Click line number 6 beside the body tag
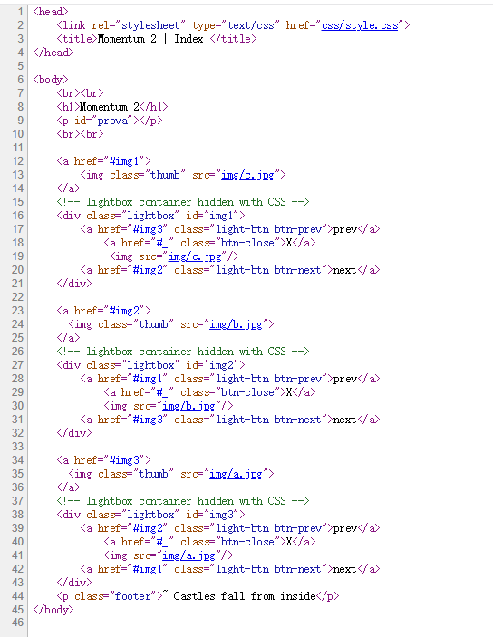The height and width of the screenshot is (637, 493). (20, 80)
